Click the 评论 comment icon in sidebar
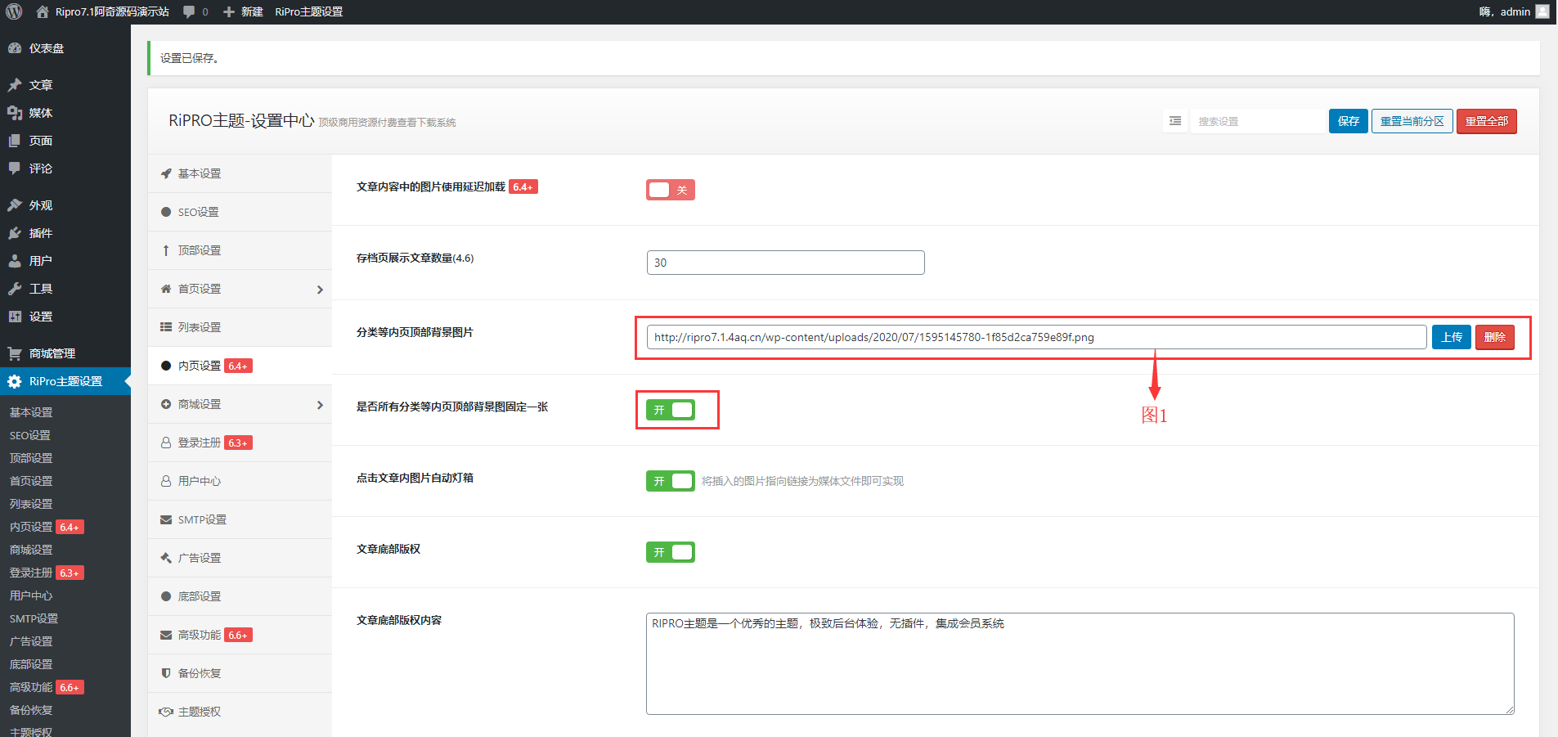This screenshot has width=1558, height=737. (x=15, y=169)
